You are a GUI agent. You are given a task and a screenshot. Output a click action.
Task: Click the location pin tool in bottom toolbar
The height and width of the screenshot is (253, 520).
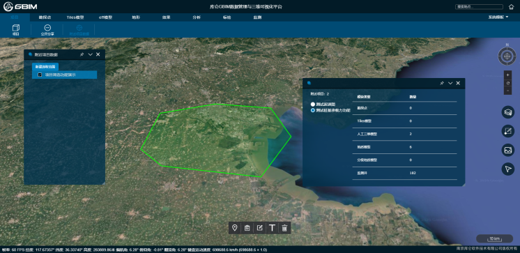coord(235,228)
